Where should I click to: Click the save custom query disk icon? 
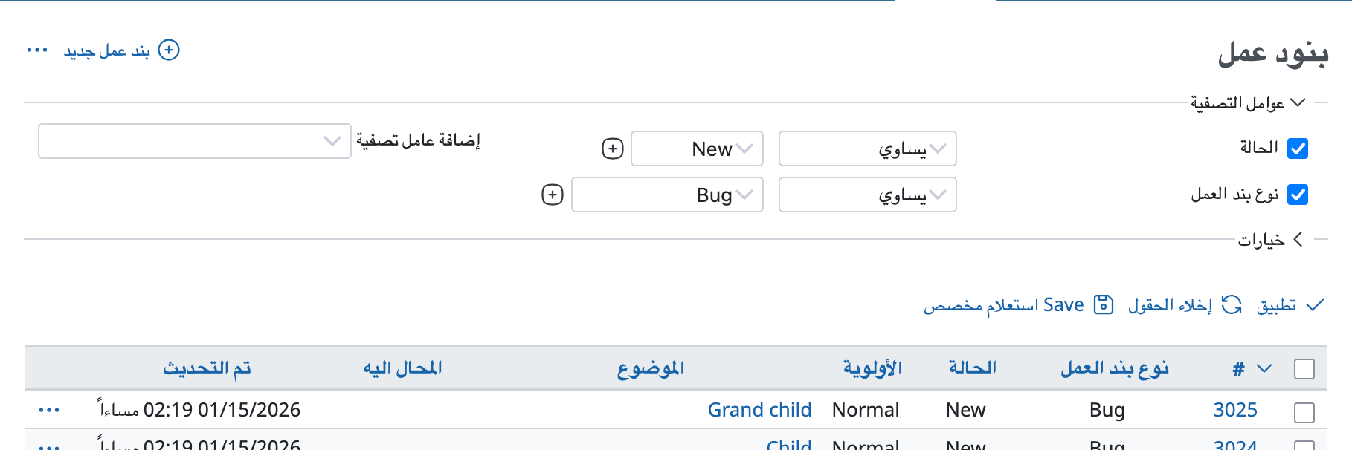point(1104,304)
